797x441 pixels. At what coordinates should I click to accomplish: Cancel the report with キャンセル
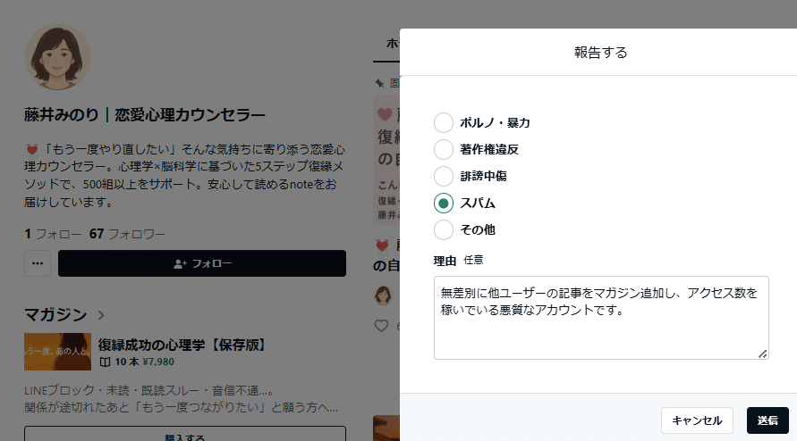click(697, 420)
